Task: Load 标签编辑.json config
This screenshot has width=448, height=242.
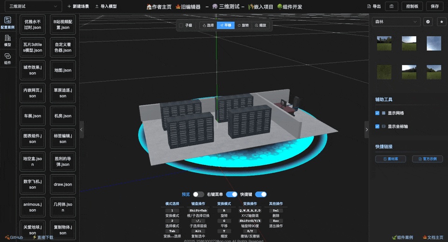Action: [63, 139]
